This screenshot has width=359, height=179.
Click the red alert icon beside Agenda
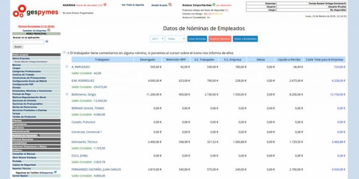105,5
